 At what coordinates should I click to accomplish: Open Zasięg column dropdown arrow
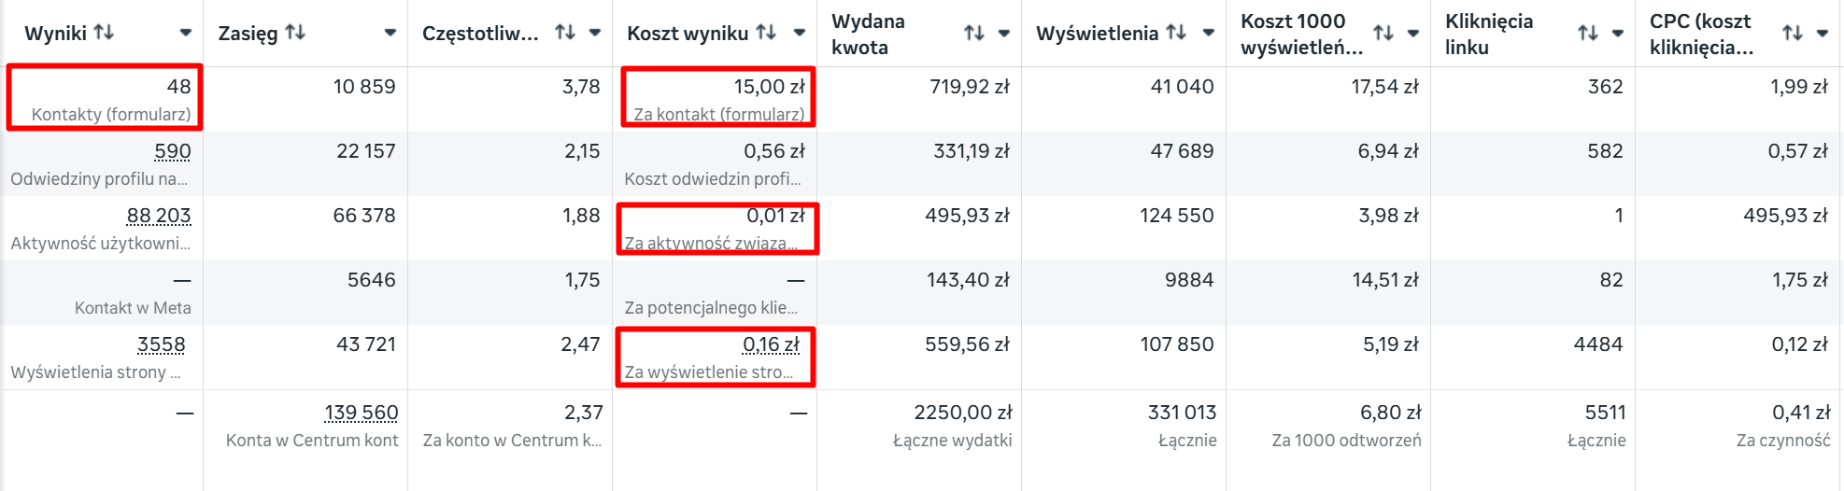click(x=390, y=34)
